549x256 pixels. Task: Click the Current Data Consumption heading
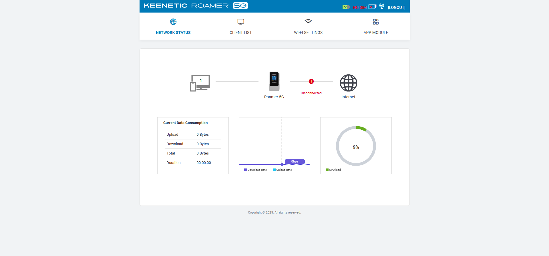185,123
